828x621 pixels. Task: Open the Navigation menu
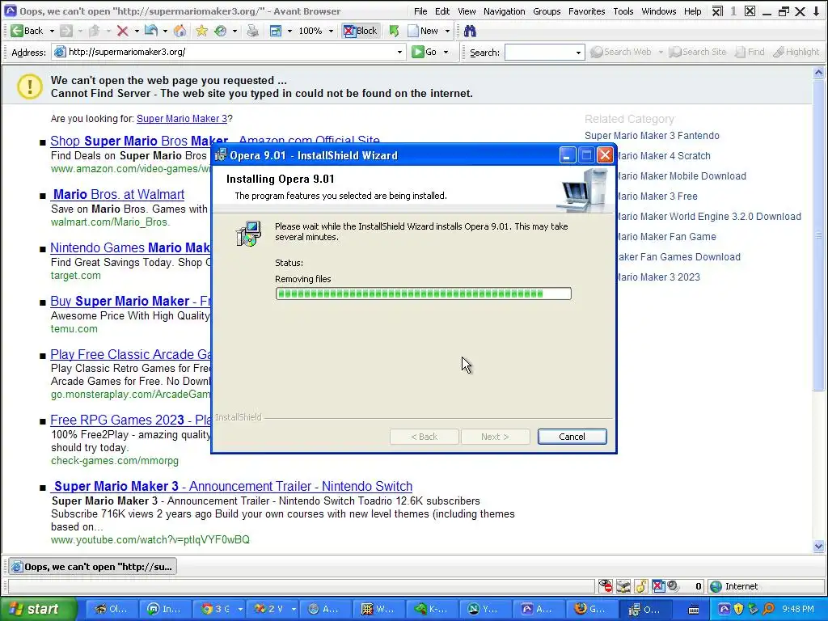click(504, 11)
